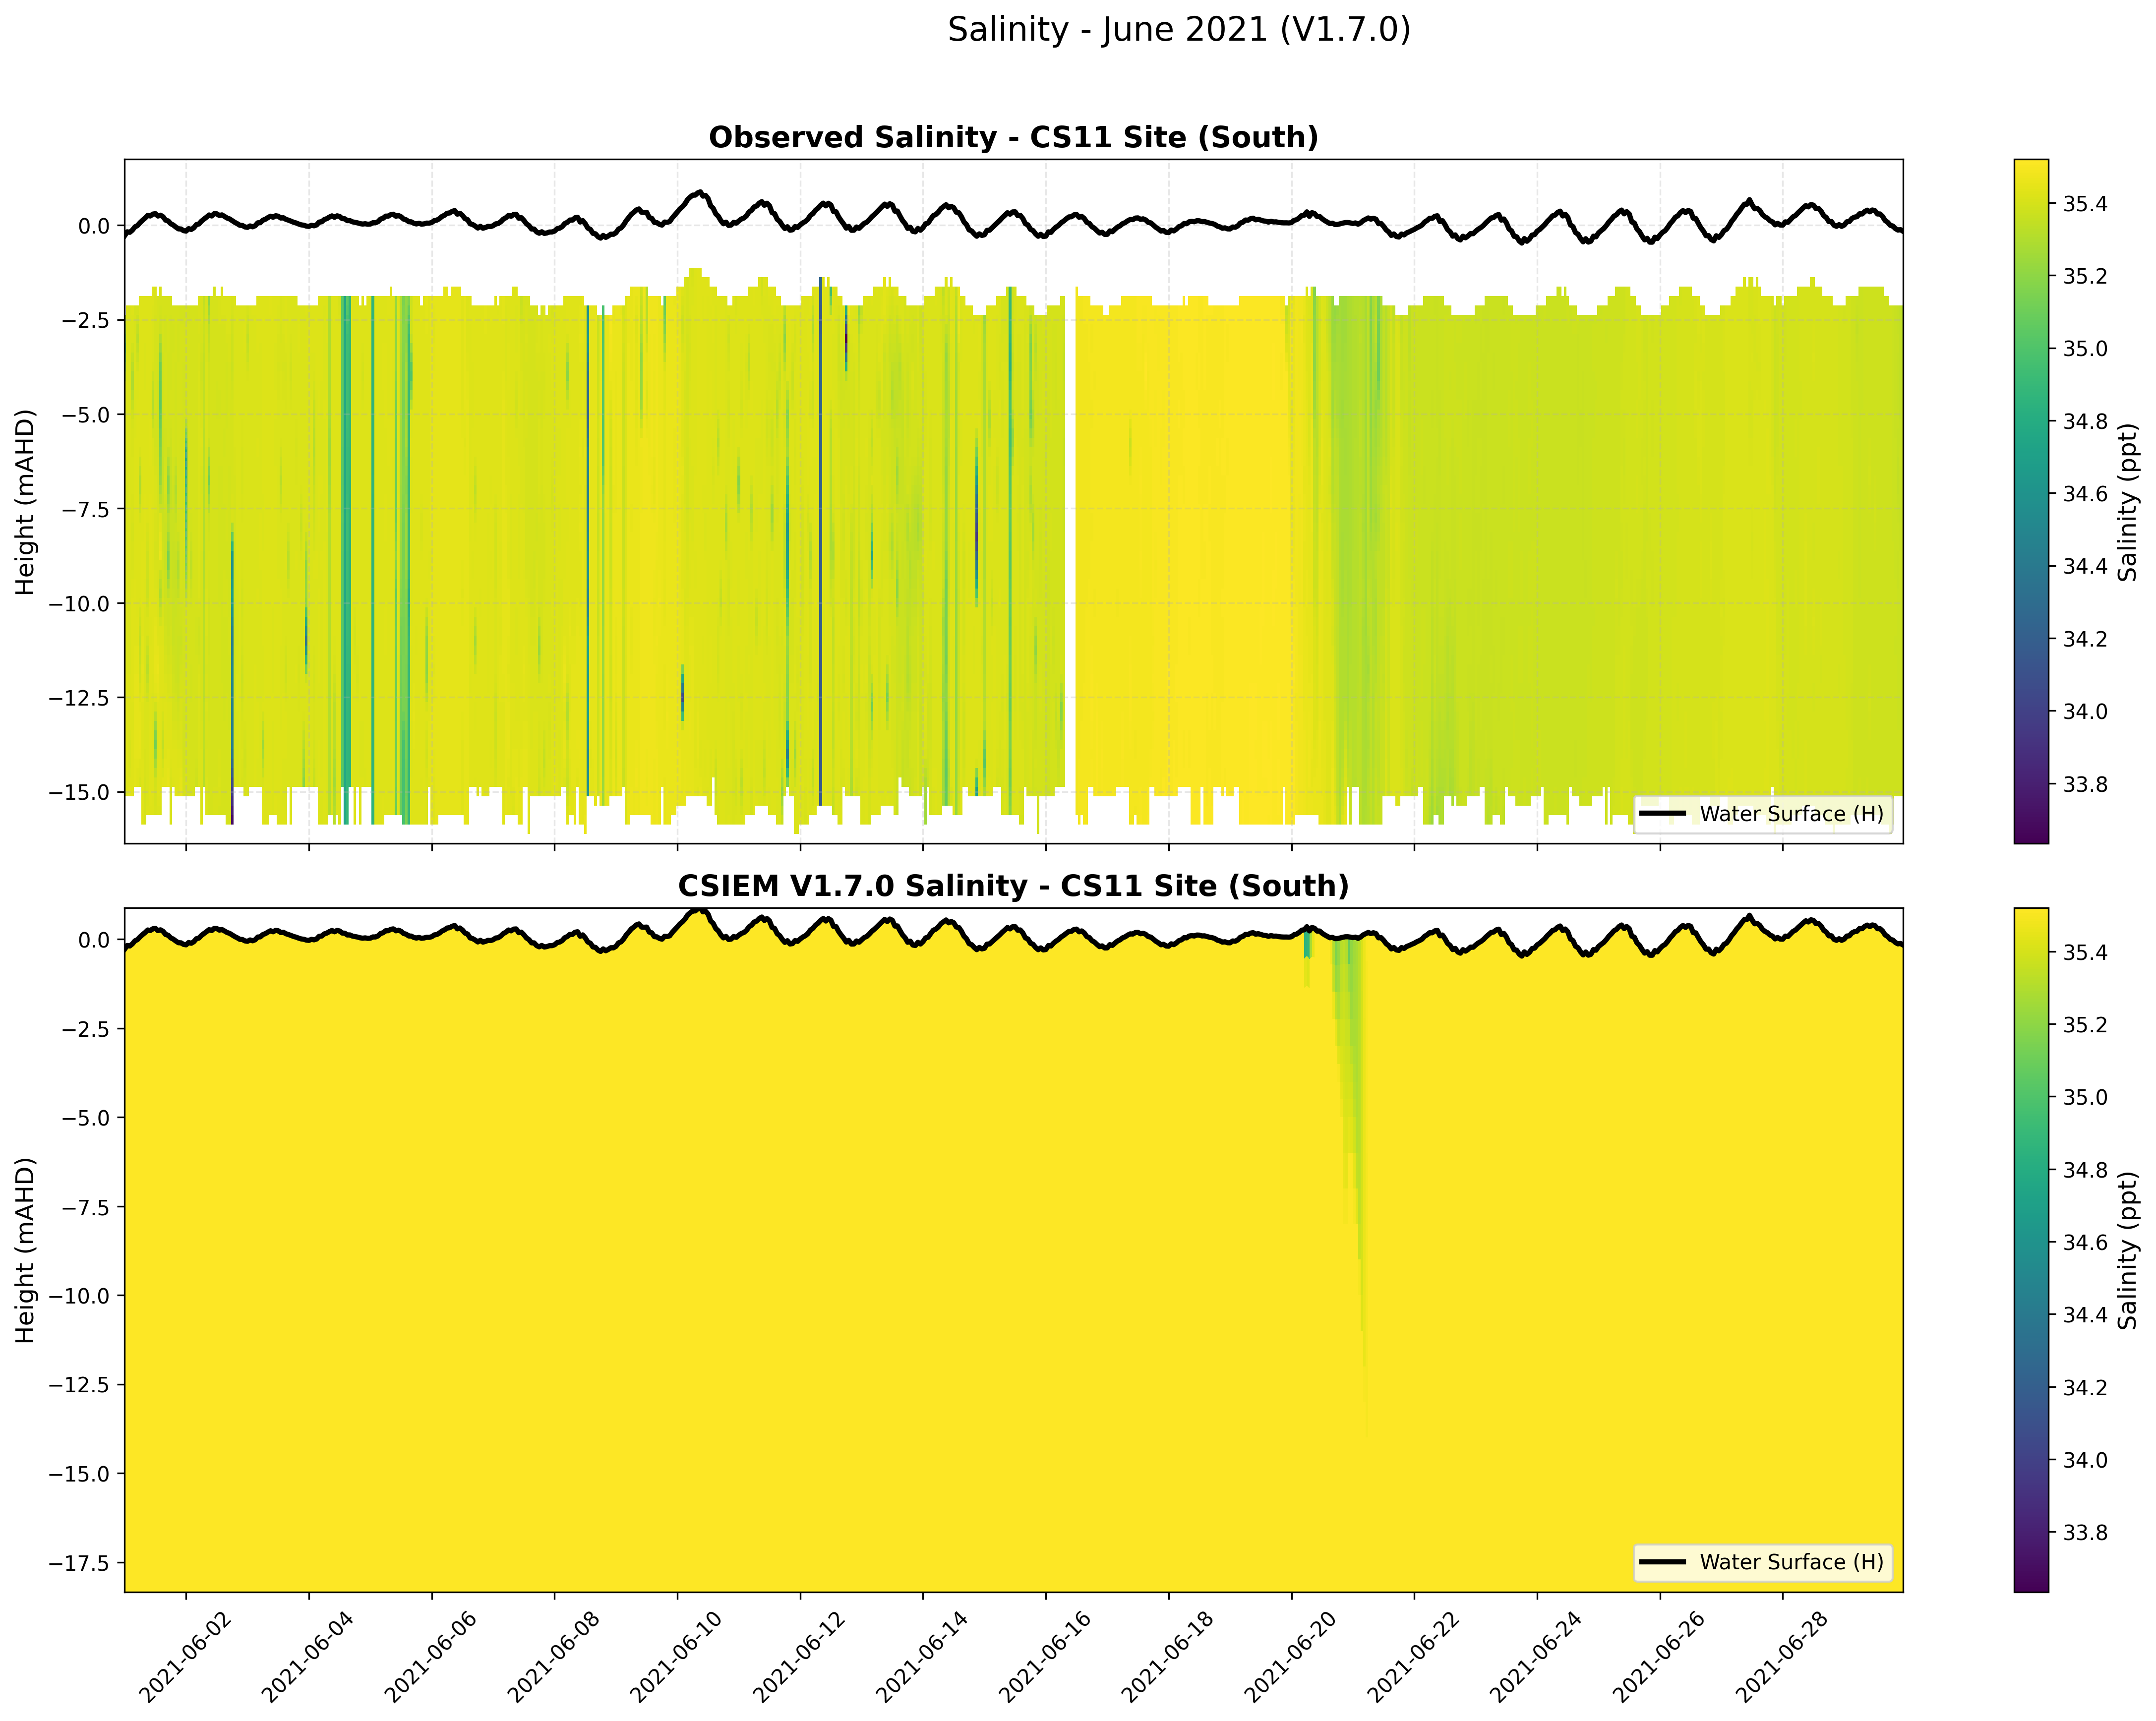The width and height of the screenshot is (2156, 1721).
Task: Click the top plot Height (mAHD) axis label
Action: coord(26,501)
